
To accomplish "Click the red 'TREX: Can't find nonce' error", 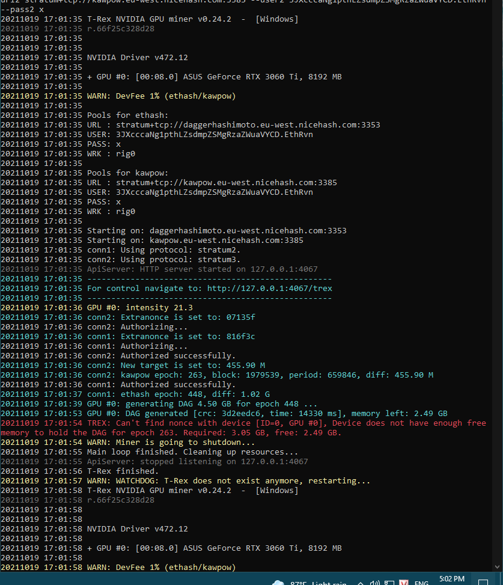I will (x=243, y=428).
